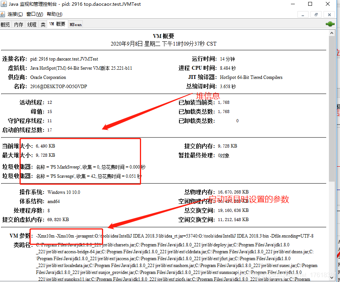The width and height of the screenshot is (340, 282).
Task: Click the 已卸载类总数 value 0
Action: click(237, 121)
